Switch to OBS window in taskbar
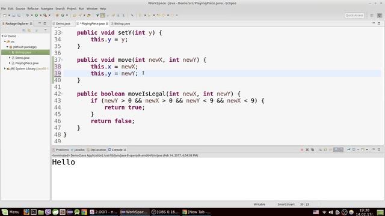Image resolution: width=385 pixels, height=216 pixels. pos(165,212)
